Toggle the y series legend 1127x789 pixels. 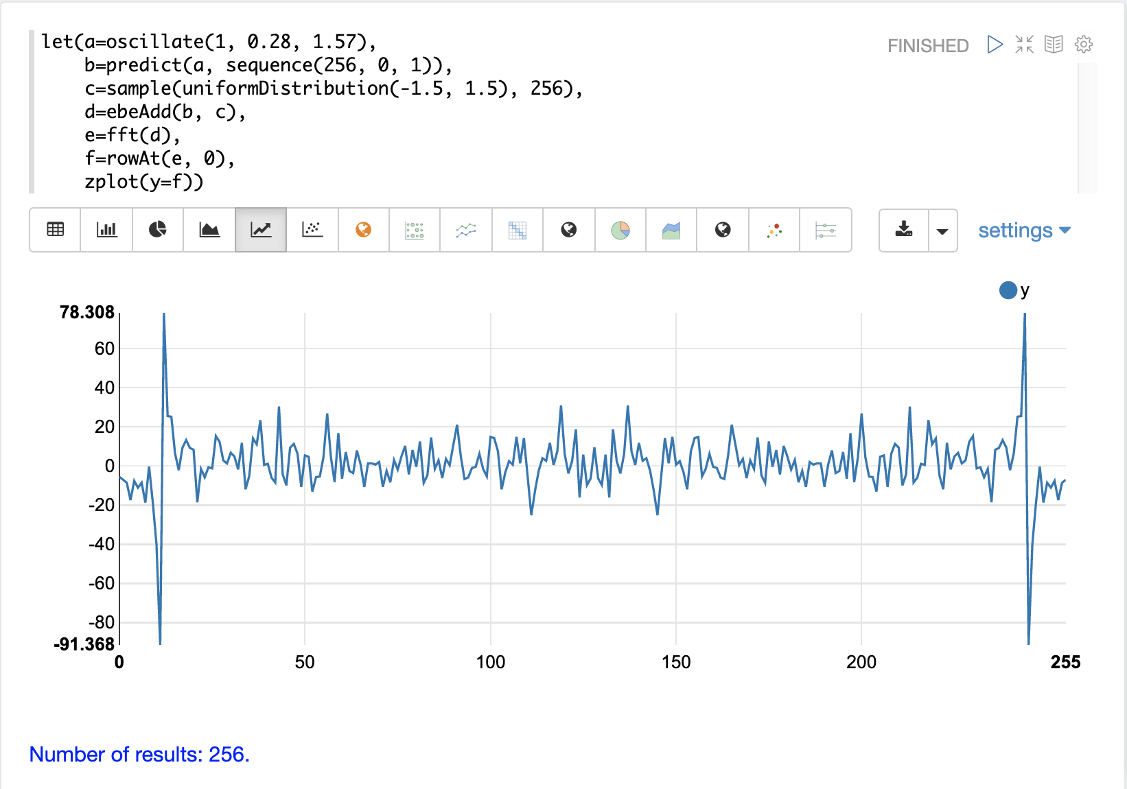pos(1014,290)
